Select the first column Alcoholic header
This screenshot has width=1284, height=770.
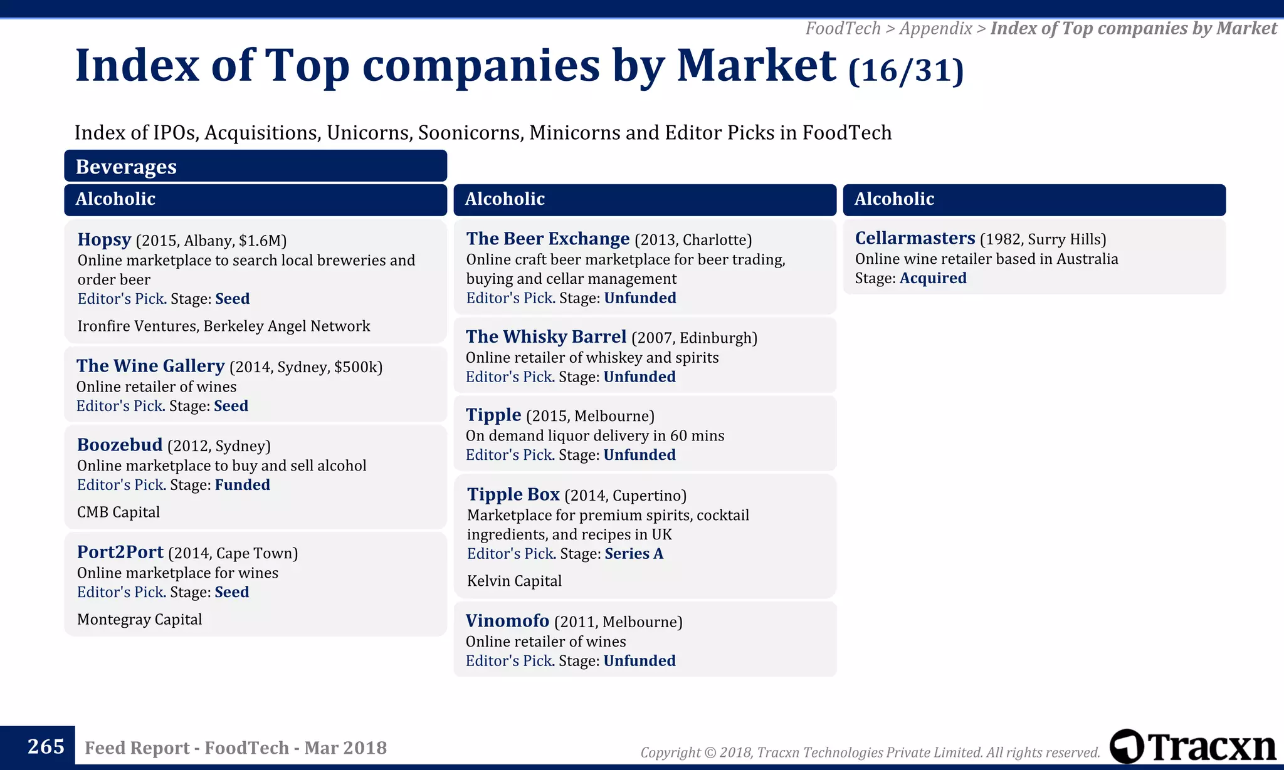(256, 199)
